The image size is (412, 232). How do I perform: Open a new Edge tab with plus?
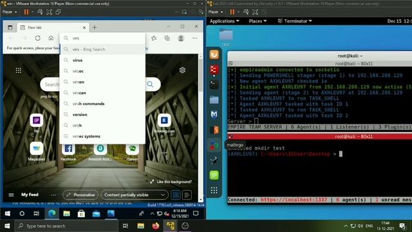coord(95,27)
